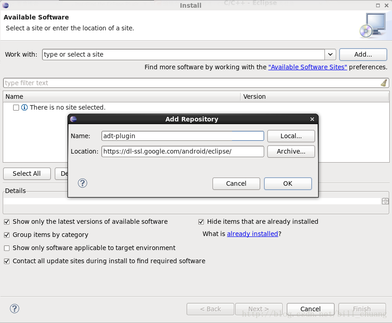The image size is (392, 323).
Task: Toggle Group items by category checkbox
Action: [7, 235]
